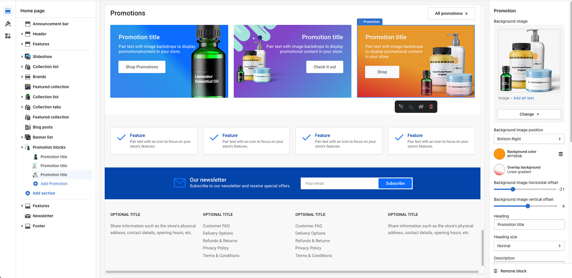Open the Sections panel icon in left rail
This screenshot has width=572, height=278.
(8, 11)
